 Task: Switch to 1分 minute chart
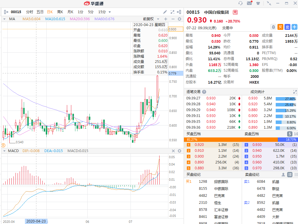pos(81,12)
